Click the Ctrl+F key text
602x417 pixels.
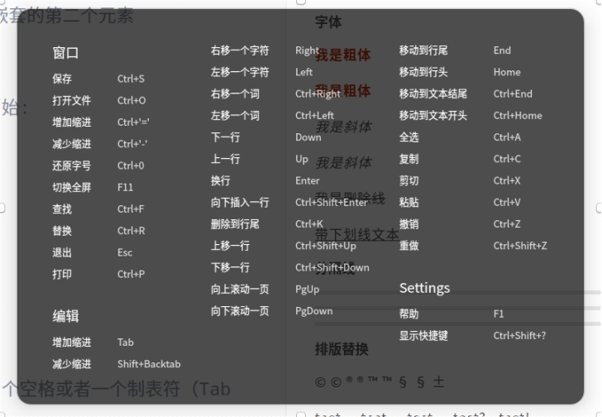click(x=131, y=208)
